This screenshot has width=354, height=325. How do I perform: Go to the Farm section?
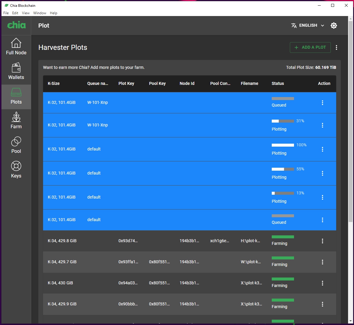click(x=16, y=120)
